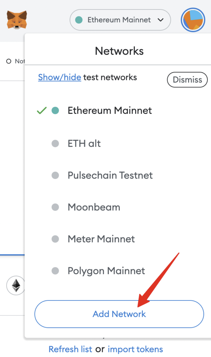Click the chevron arrow in network selector

coord(161,20)
